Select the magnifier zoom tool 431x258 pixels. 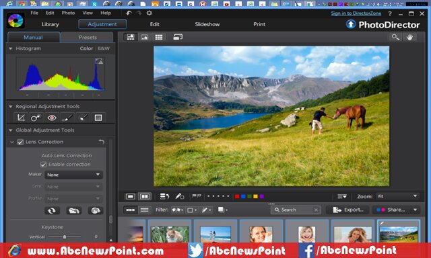[395, 37]
